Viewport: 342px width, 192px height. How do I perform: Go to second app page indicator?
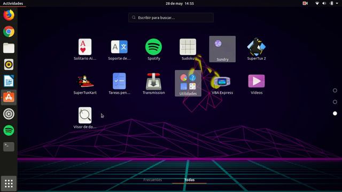(x=335, y=102)
